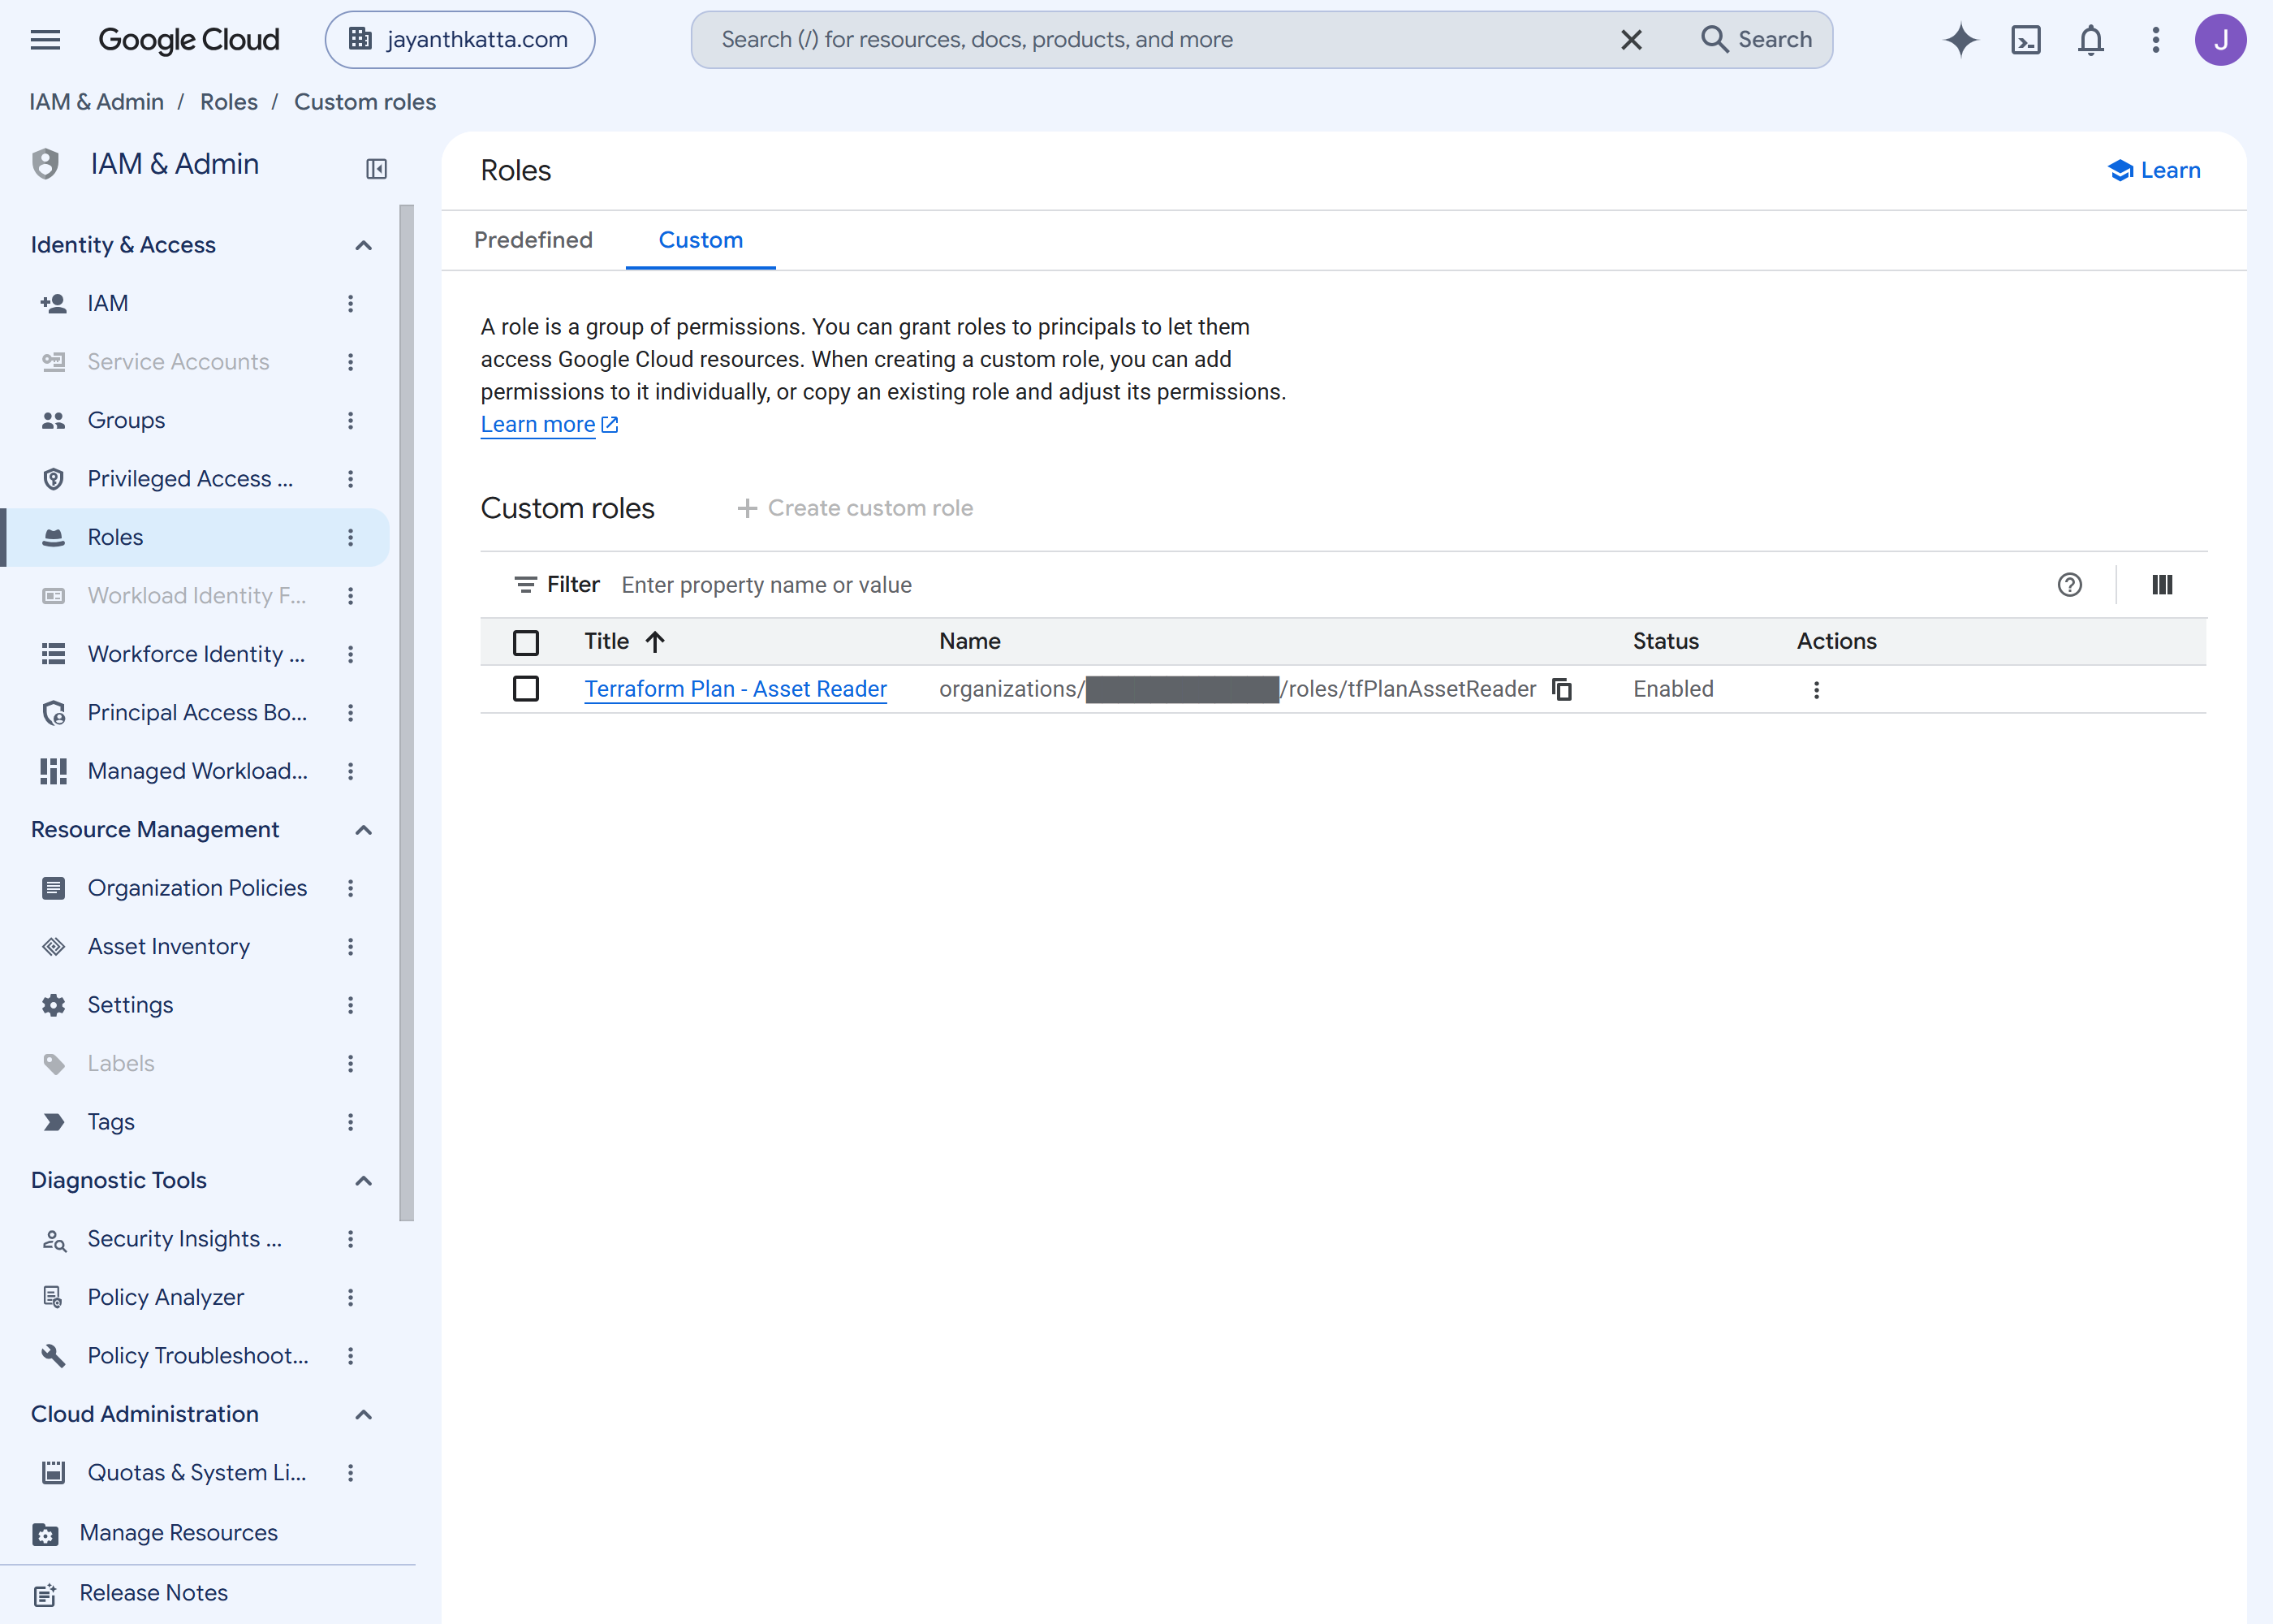The height and width of the screenshot is (1624, 2273).
Task: Collapse the Identity & Access section
Action: [363, 245]
